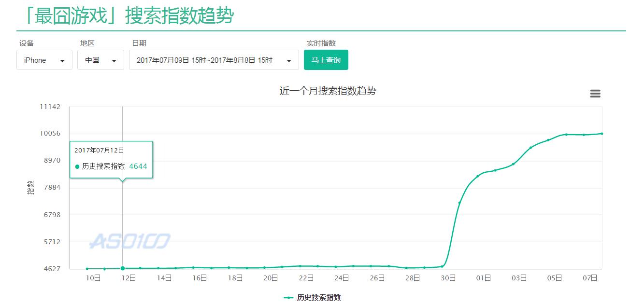Viewport: 630px width, 304px height.
Task: Click the 11142 label on the y-axis
Action: coord(50,107)
